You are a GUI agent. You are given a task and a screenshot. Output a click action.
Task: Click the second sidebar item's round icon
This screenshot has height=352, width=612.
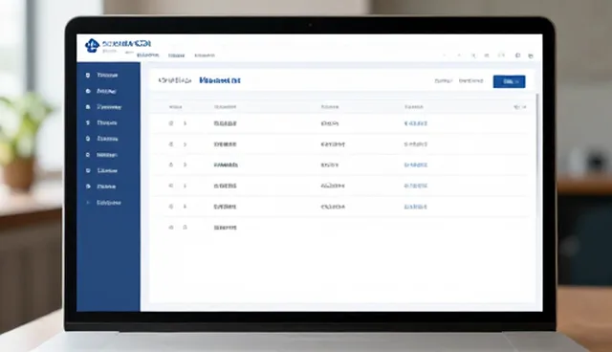pyautogui.click(x=88, y=91)
